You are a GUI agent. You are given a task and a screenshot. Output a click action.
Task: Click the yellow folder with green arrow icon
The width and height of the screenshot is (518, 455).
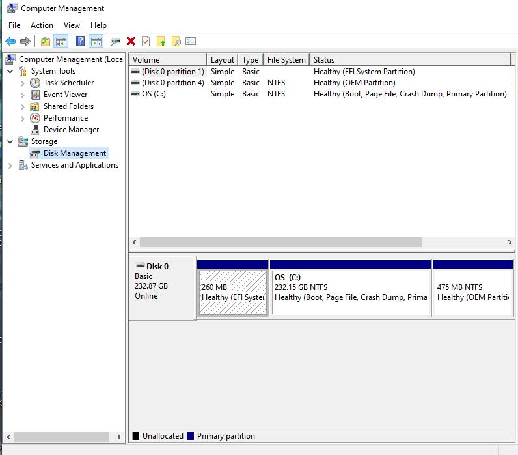(161, 41)
